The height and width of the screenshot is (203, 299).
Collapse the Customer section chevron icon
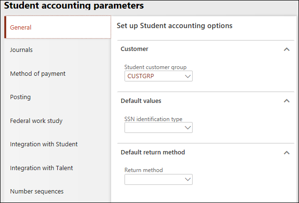(x=286, y=49)
